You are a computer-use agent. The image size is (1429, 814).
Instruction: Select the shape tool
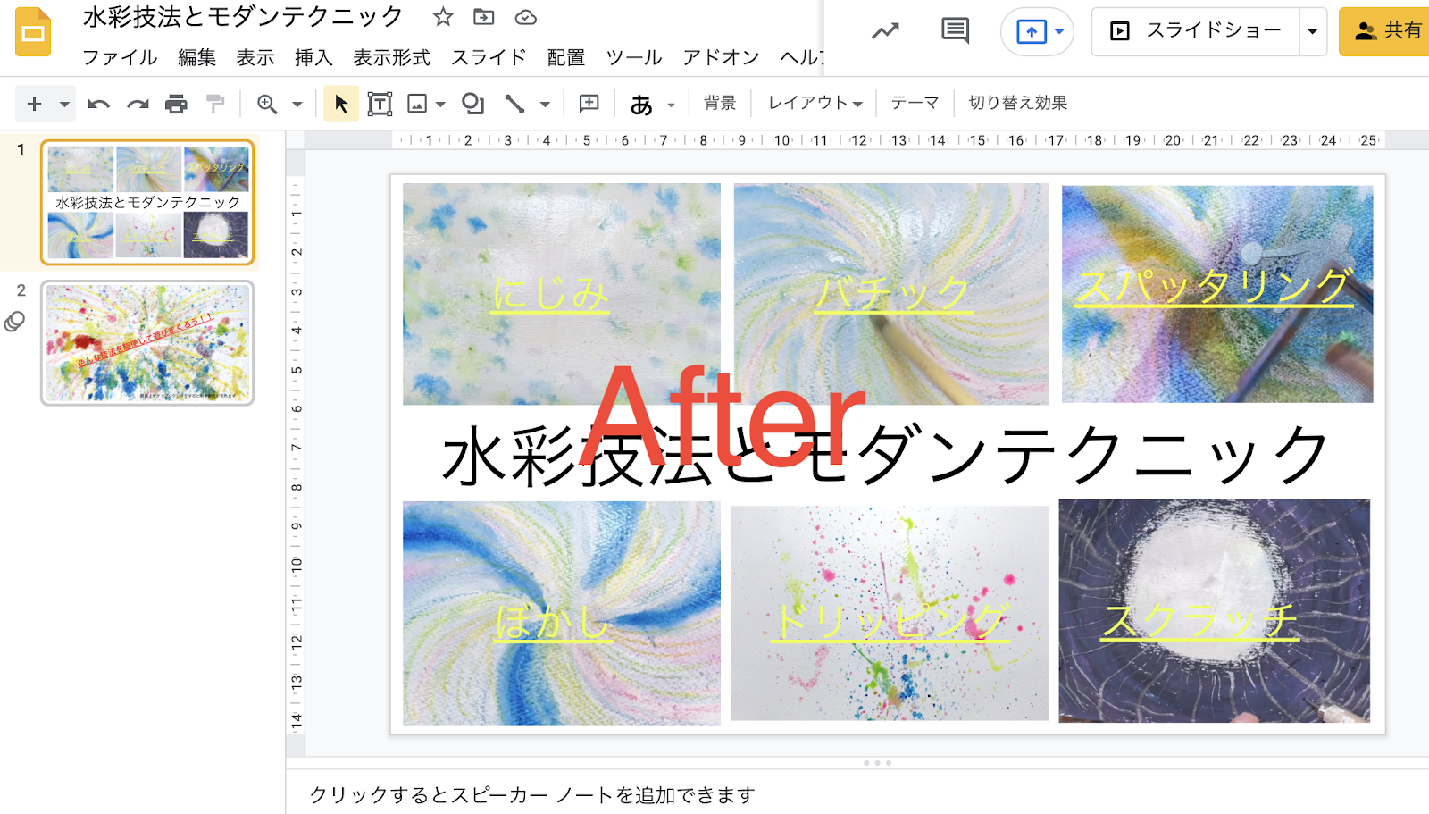coord(473,104)
